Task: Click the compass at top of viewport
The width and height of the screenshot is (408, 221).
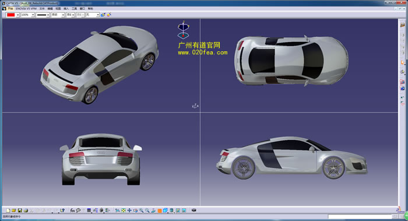Action: pos(183,30)
